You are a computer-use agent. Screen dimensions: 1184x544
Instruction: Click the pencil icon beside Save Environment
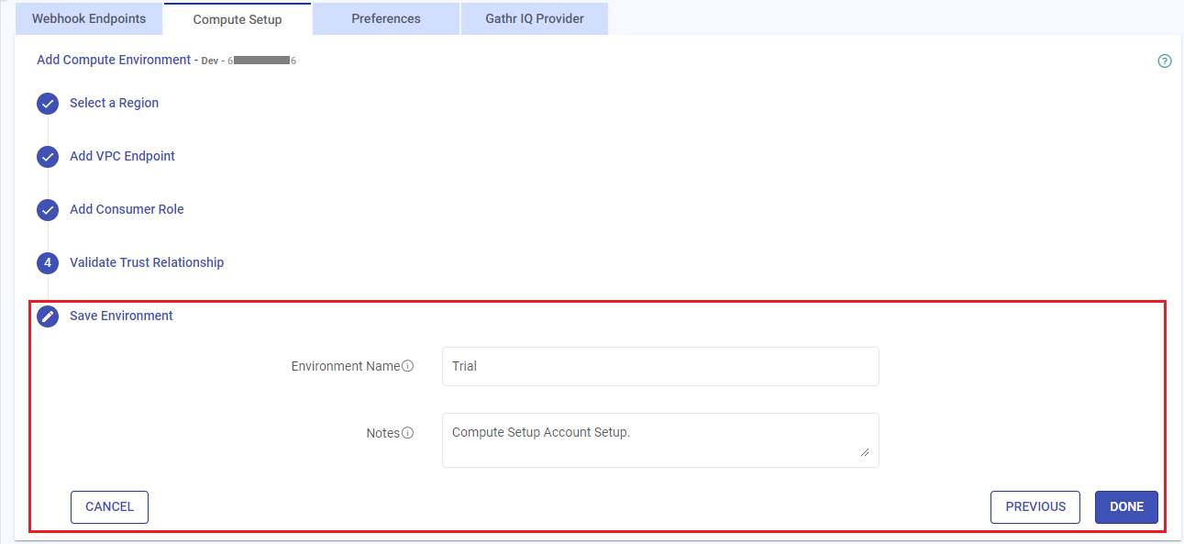(48, 316)
